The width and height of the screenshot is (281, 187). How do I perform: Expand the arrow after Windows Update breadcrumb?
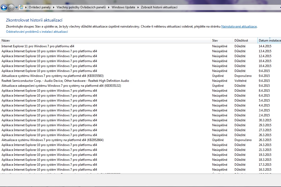(138, 7)
